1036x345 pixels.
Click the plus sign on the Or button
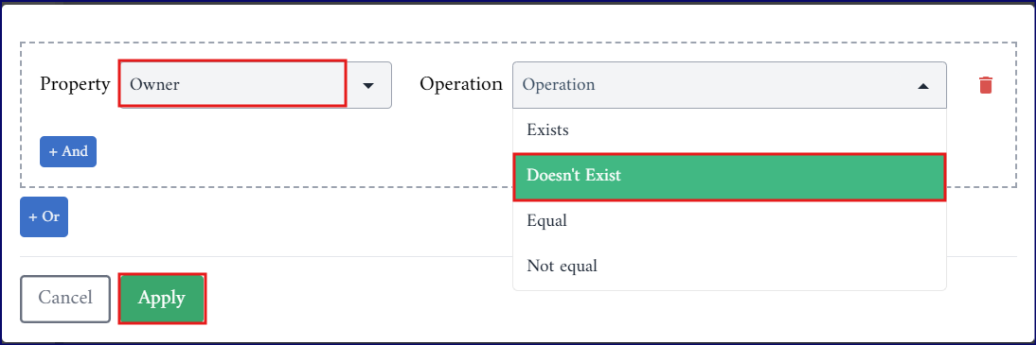point(33,216)
